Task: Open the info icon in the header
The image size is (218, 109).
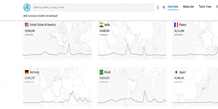Action: [158, 7]
